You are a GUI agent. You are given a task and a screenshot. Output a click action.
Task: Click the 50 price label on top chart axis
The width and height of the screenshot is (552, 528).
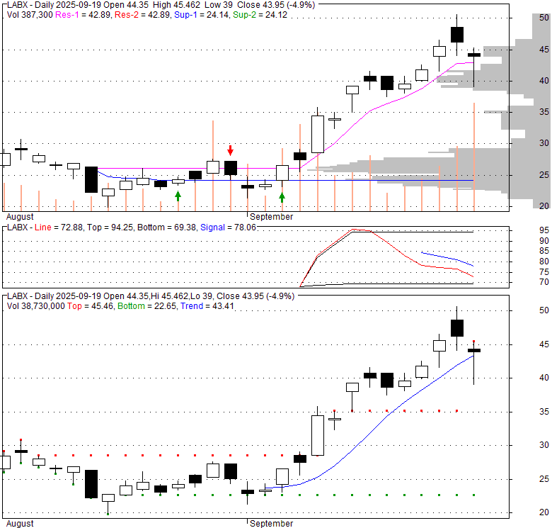tap(544, 18)
